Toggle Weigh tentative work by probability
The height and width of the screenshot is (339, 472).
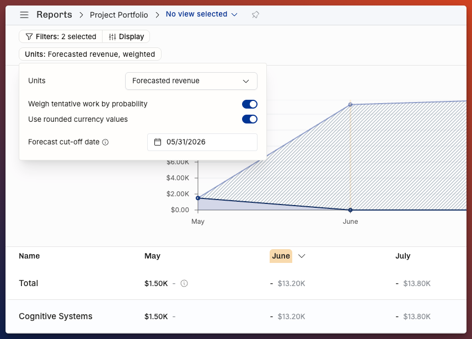pyautogui.click(x=250, y=104)
